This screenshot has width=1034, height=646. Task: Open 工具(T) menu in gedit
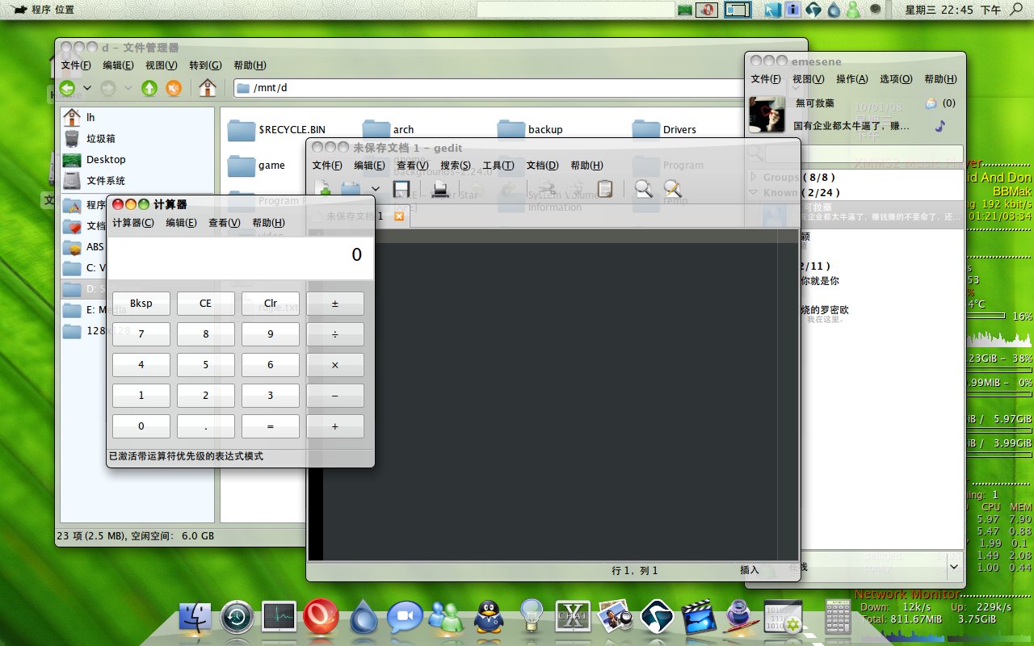[x=498, y=165]
